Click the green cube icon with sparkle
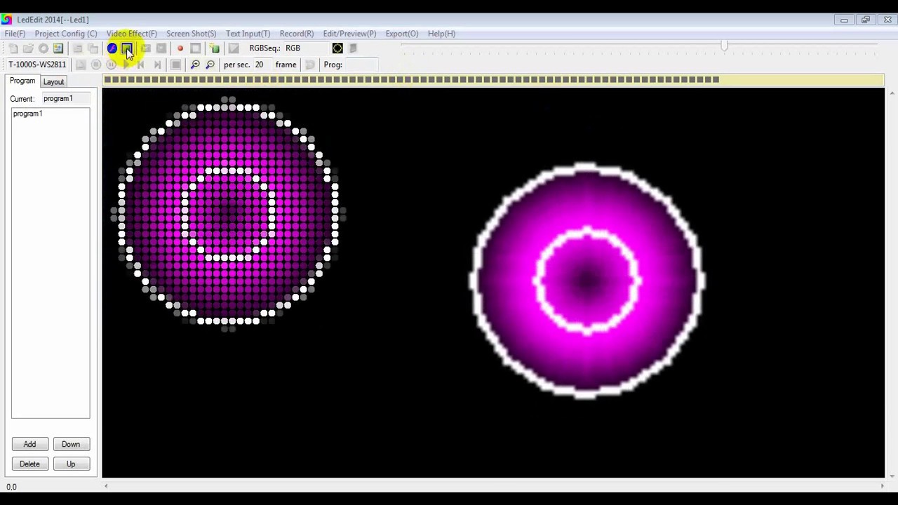The width and height of the screenshot is (898, 505). click(x=215, y=48)
